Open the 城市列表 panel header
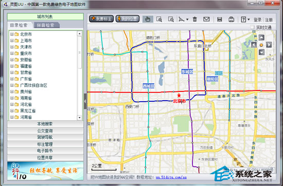The height and width of the screenshot is (186, 283). [x=45, y=17]
